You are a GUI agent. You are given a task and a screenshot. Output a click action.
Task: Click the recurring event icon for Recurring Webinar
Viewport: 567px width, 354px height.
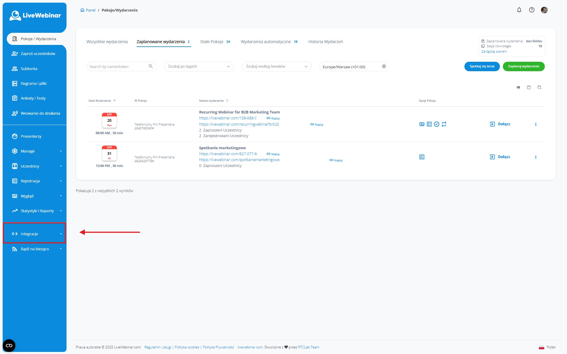[444, 124]
